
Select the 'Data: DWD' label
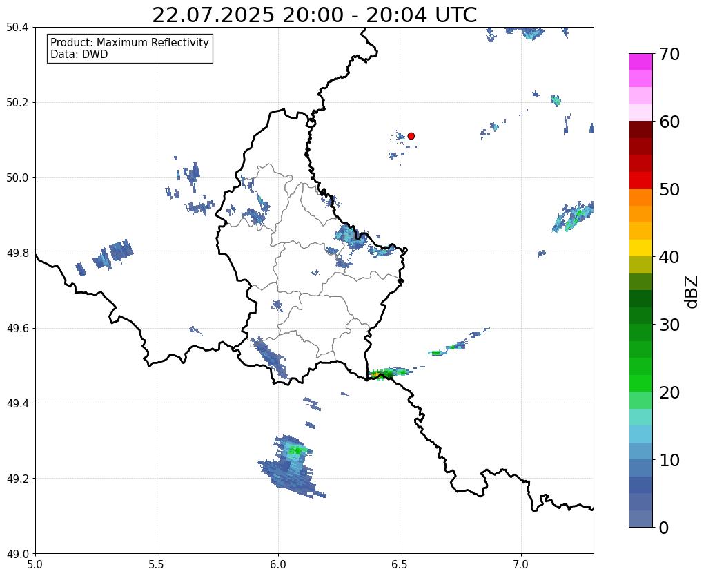pyautogui.click(x=79, y=55)
